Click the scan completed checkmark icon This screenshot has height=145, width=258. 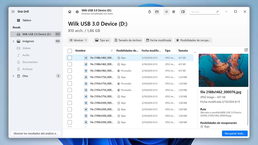(77, 12)
